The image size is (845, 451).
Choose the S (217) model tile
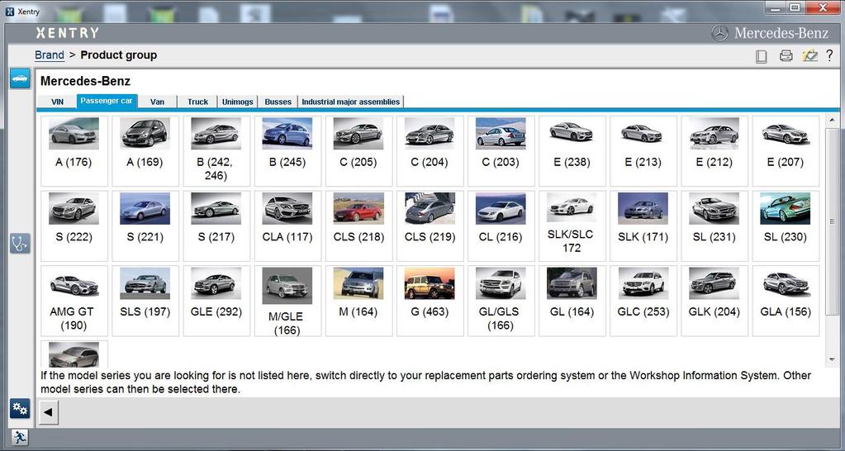click(216, 225)
